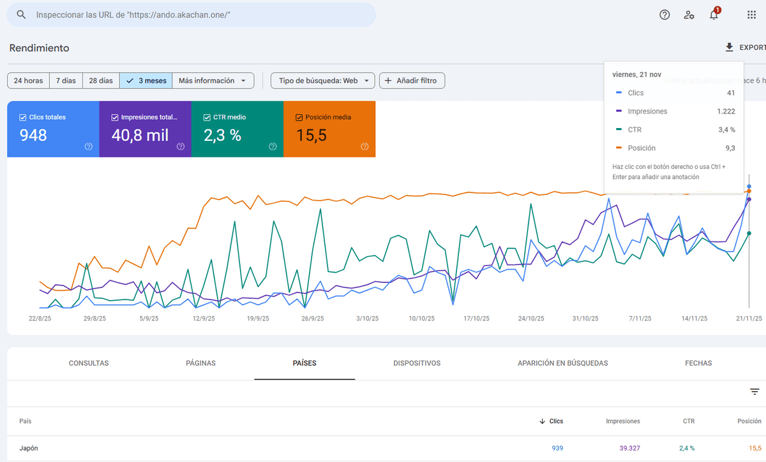Click help icon on Posición media card
The width and height of the screenshot is (766, 462).
coord(364,147)
